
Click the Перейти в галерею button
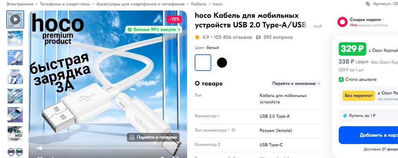pyautogui.click(x=153, y=138)
